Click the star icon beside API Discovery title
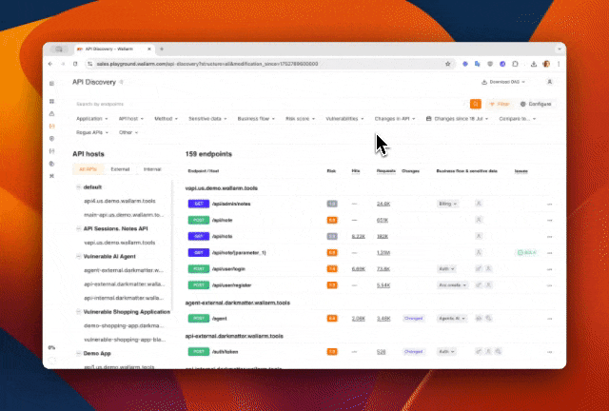The width and height of the screenshot is (609, 411). click(122, 83)
